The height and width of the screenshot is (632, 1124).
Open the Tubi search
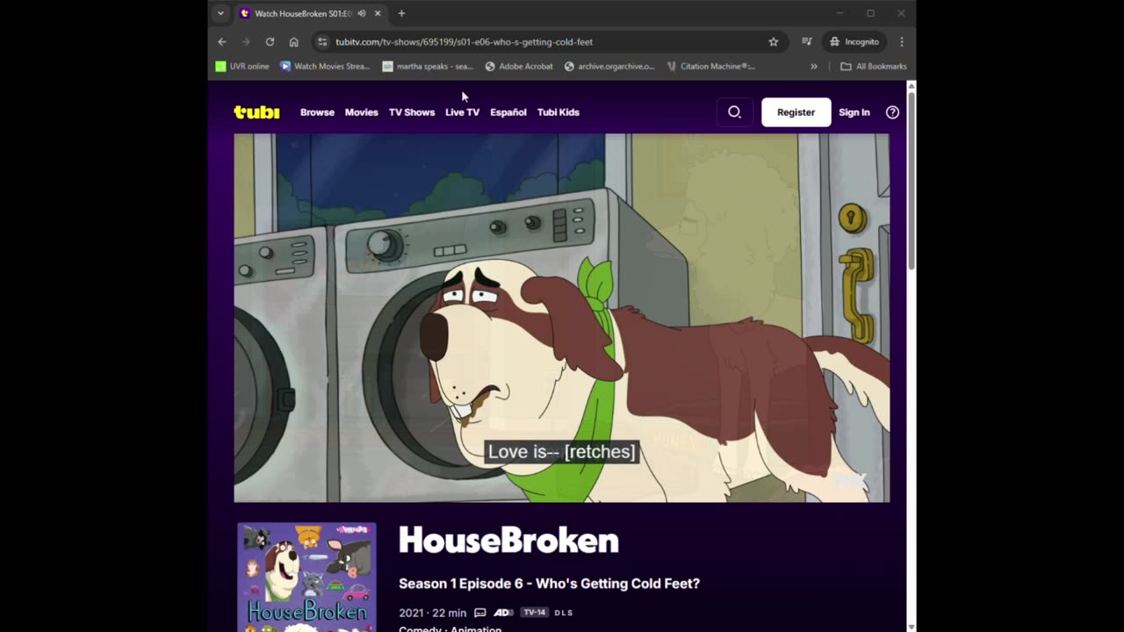tap(734, 112)
